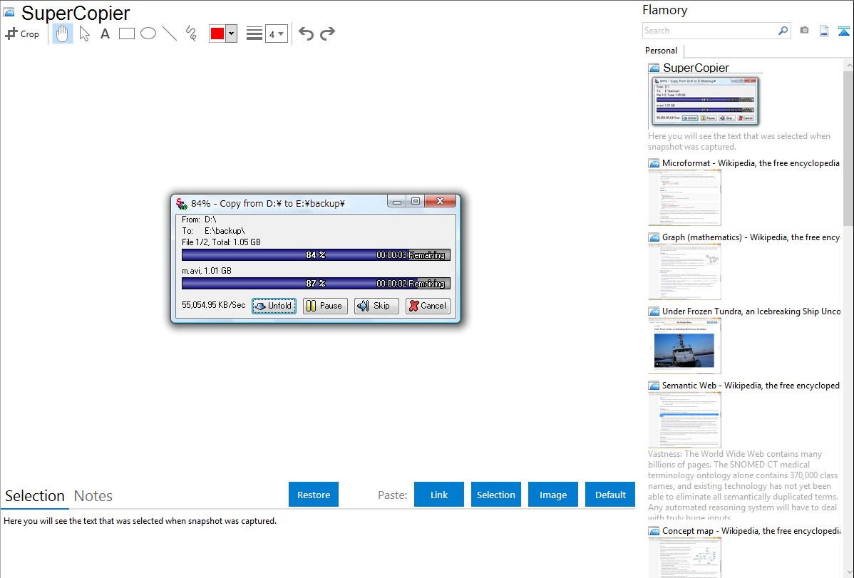The width and height of the screenshot is (854, 578).
Task: Click the Paste Default button
Action: click(x=610, y=495)
